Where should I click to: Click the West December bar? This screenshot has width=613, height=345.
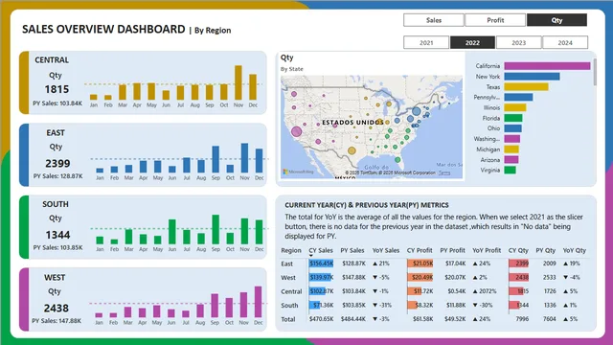(x=258, y=302)
